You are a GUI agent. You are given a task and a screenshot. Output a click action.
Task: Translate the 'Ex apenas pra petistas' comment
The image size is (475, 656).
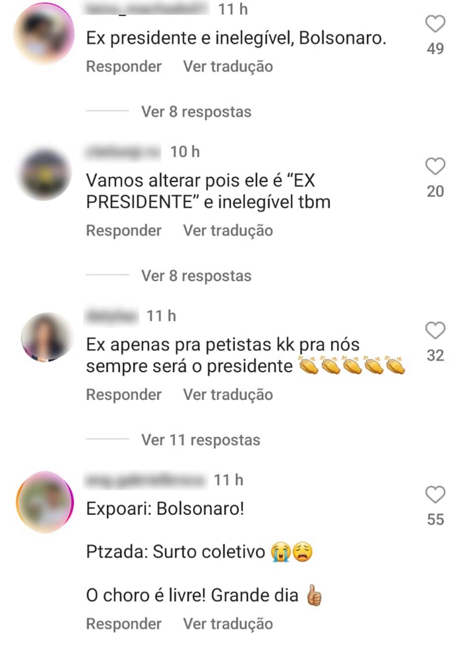coord(228,395)
